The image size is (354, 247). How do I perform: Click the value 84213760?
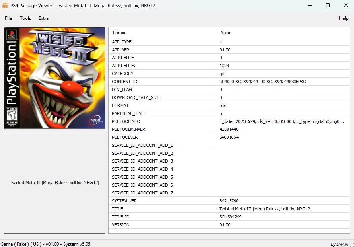[x=229, y=201]
